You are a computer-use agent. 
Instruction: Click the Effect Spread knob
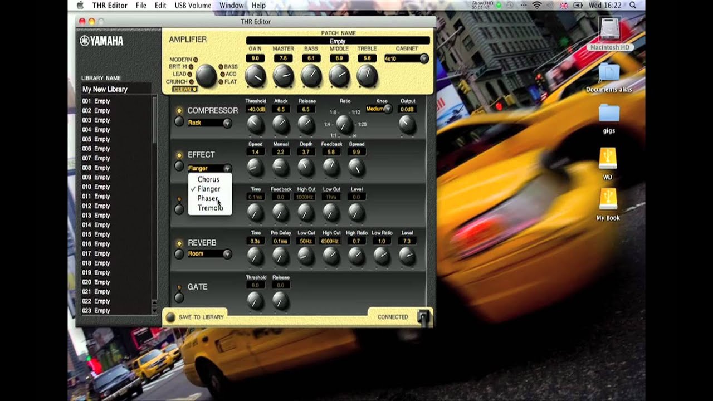356,167
